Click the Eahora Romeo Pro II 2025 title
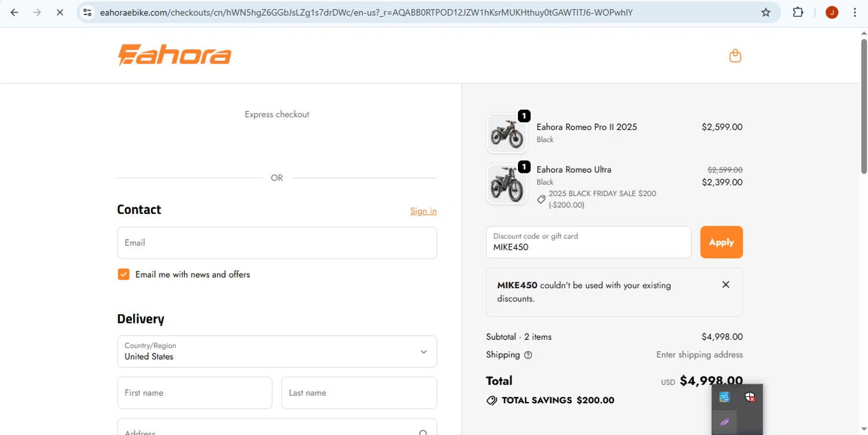This screenshot has width=868, height=435. [587, 127]
